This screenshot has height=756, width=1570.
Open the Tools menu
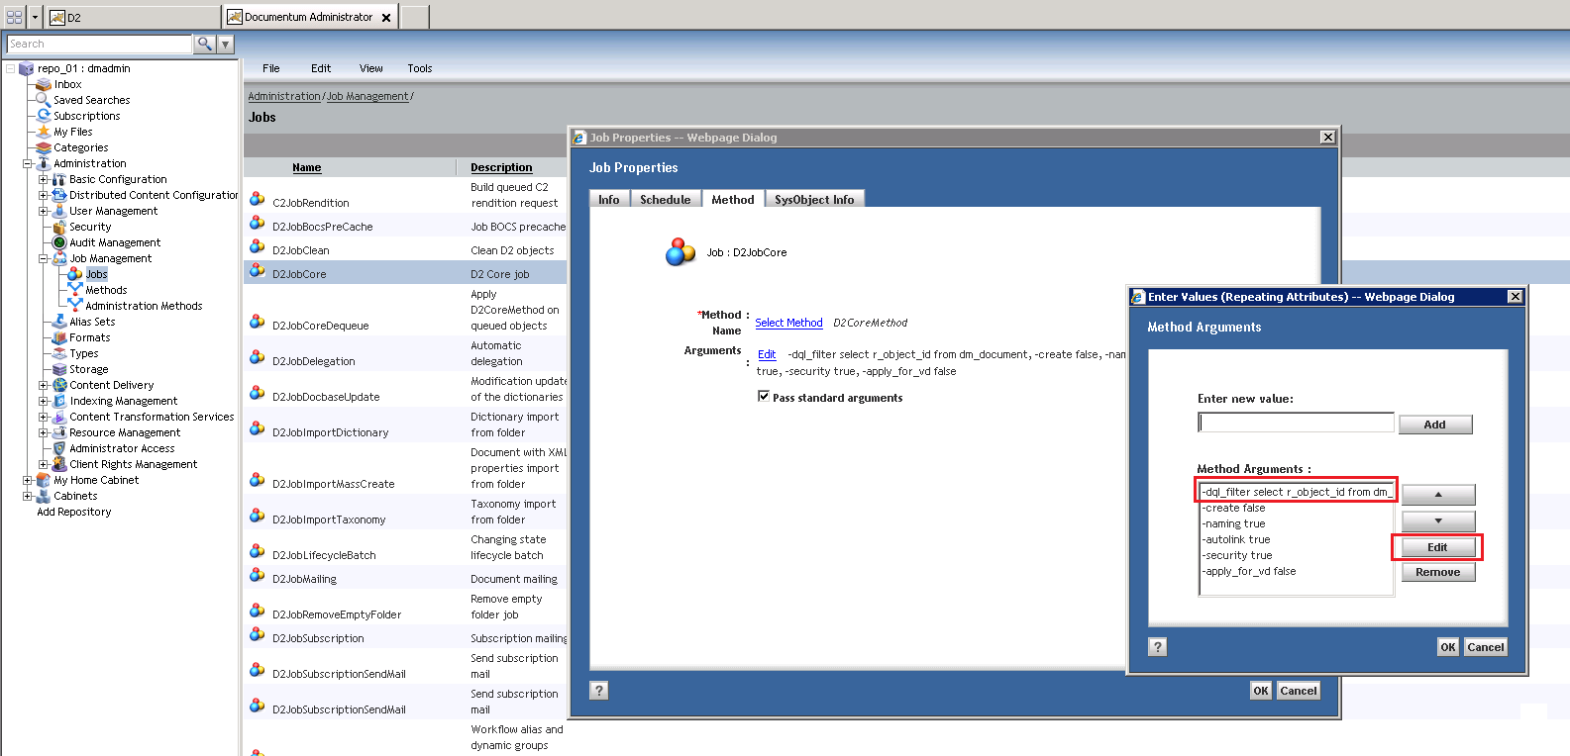419,68
